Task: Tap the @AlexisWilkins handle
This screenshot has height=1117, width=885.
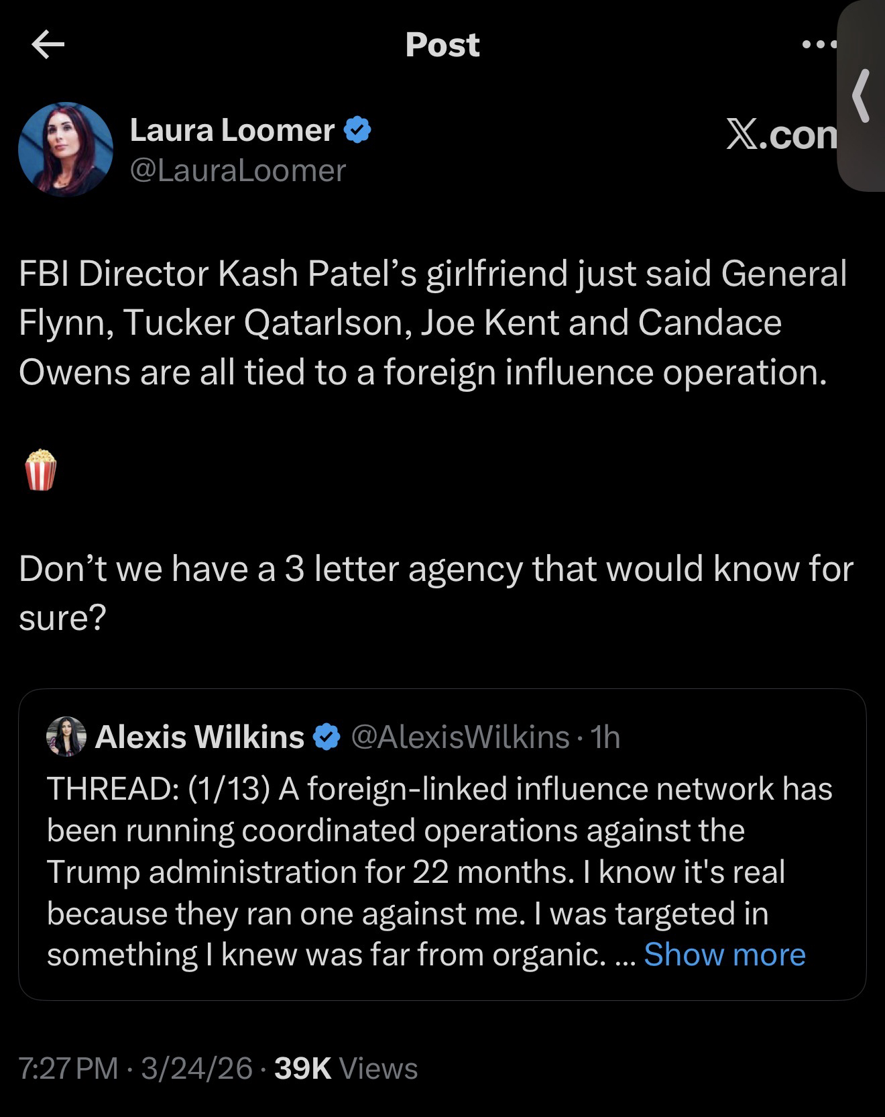Action: (460, 737)
